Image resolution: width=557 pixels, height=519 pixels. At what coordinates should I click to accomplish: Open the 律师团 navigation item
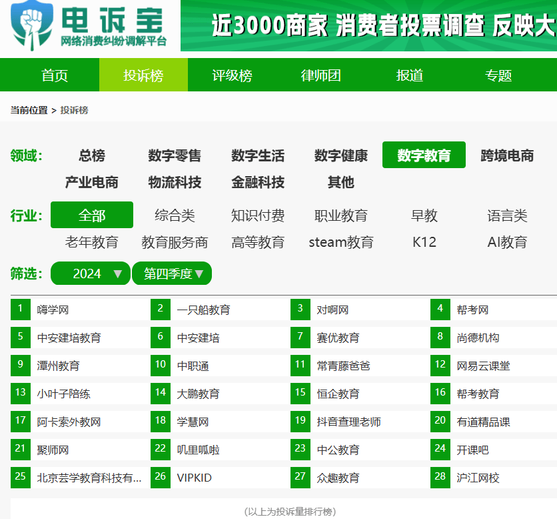tap(321, 75)
